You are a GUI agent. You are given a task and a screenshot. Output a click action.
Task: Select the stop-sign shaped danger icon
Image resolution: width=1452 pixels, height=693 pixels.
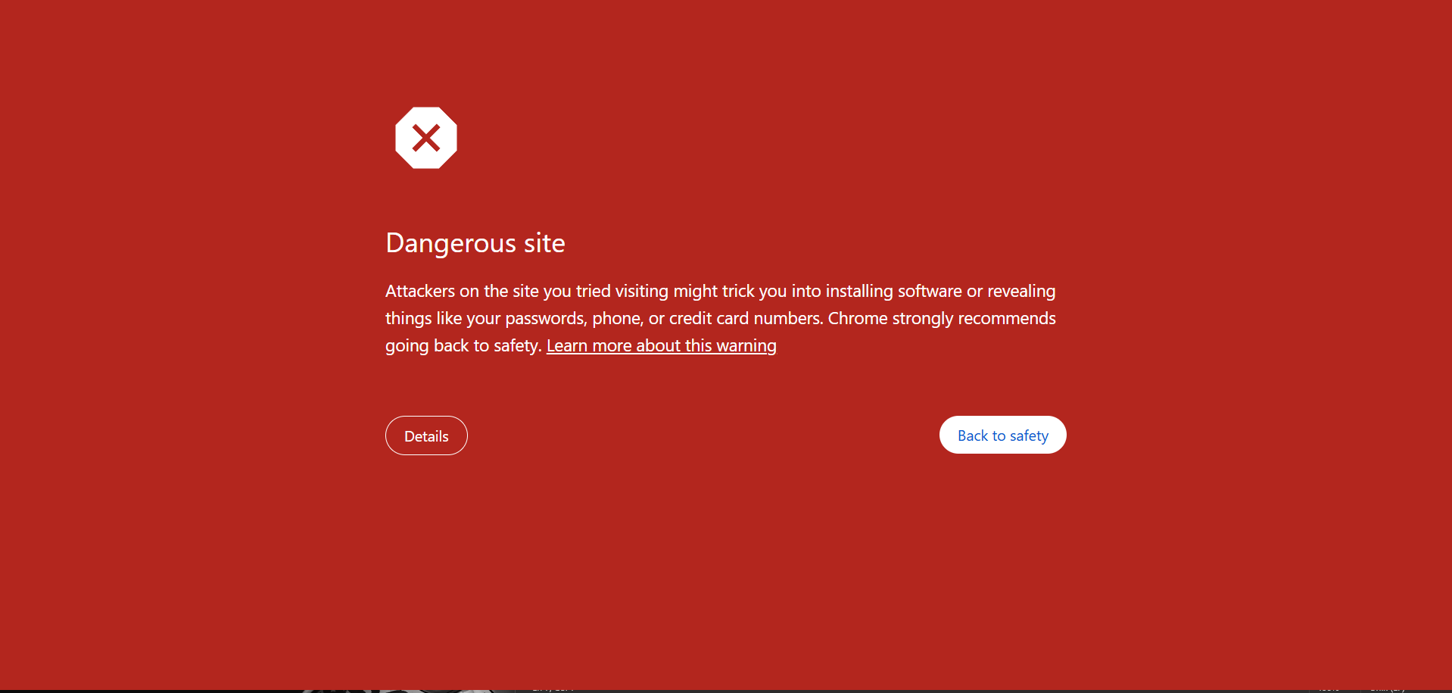pyautogui.click(x=426, y=138)
